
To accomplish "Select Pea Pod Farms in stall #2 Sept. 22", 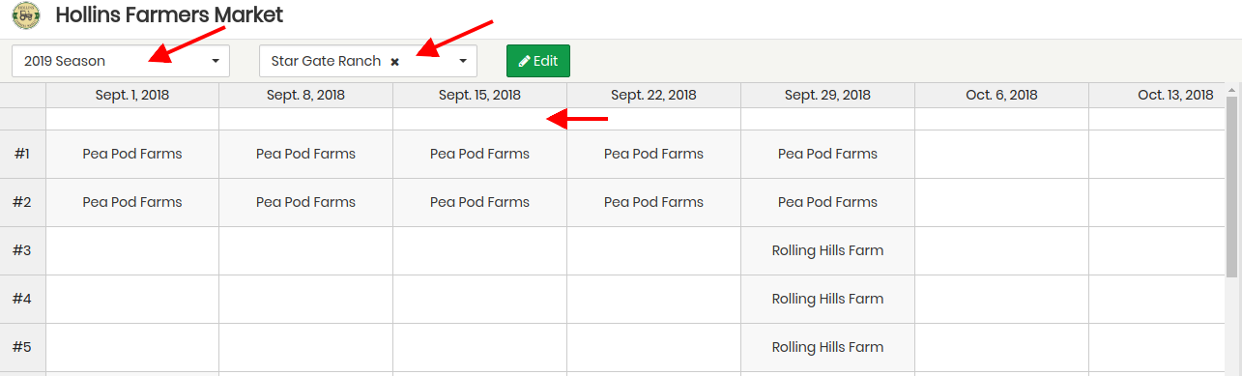I will click(653, 202).
